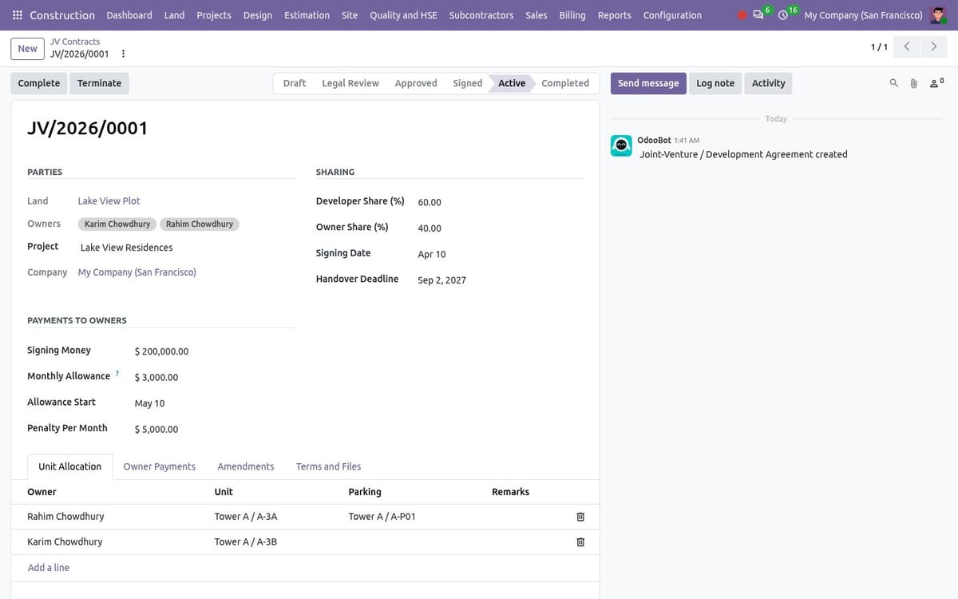
Task: Open the Lake View Plot land link
Action: click(x=109, y=201)
